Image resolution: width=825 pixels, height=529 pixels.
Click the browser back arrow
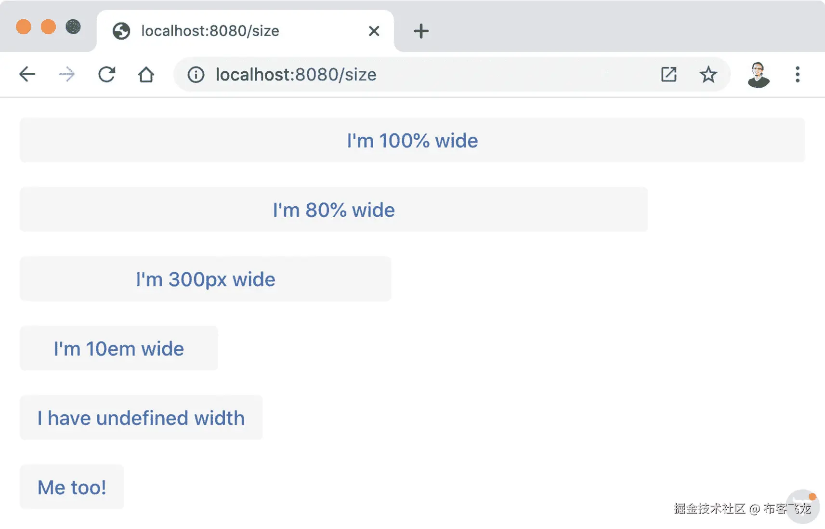coord(27,75)
